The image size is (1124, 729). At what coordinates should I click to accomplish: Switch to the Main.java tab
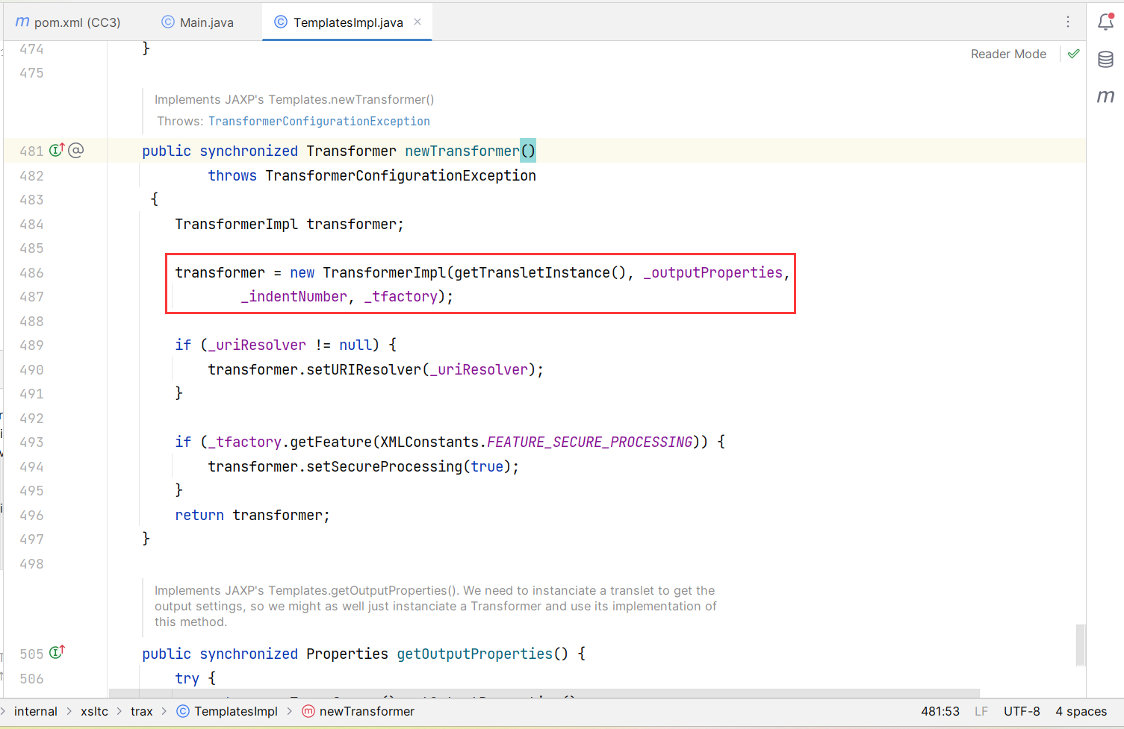tap(198, 22)
